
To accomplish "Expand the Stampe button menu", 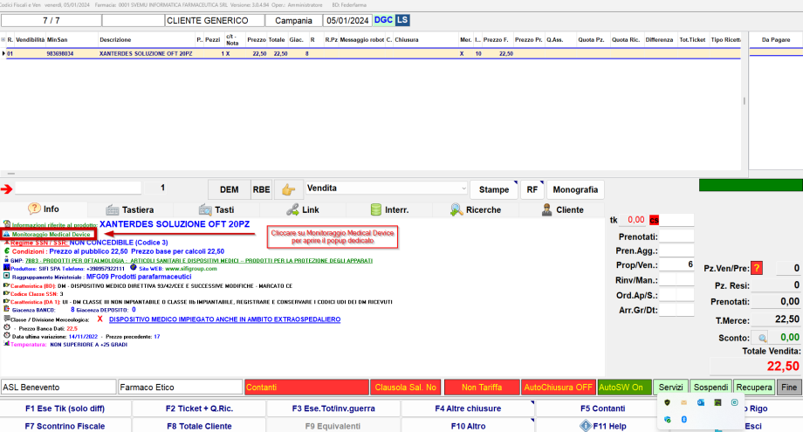I will (495, 189).
